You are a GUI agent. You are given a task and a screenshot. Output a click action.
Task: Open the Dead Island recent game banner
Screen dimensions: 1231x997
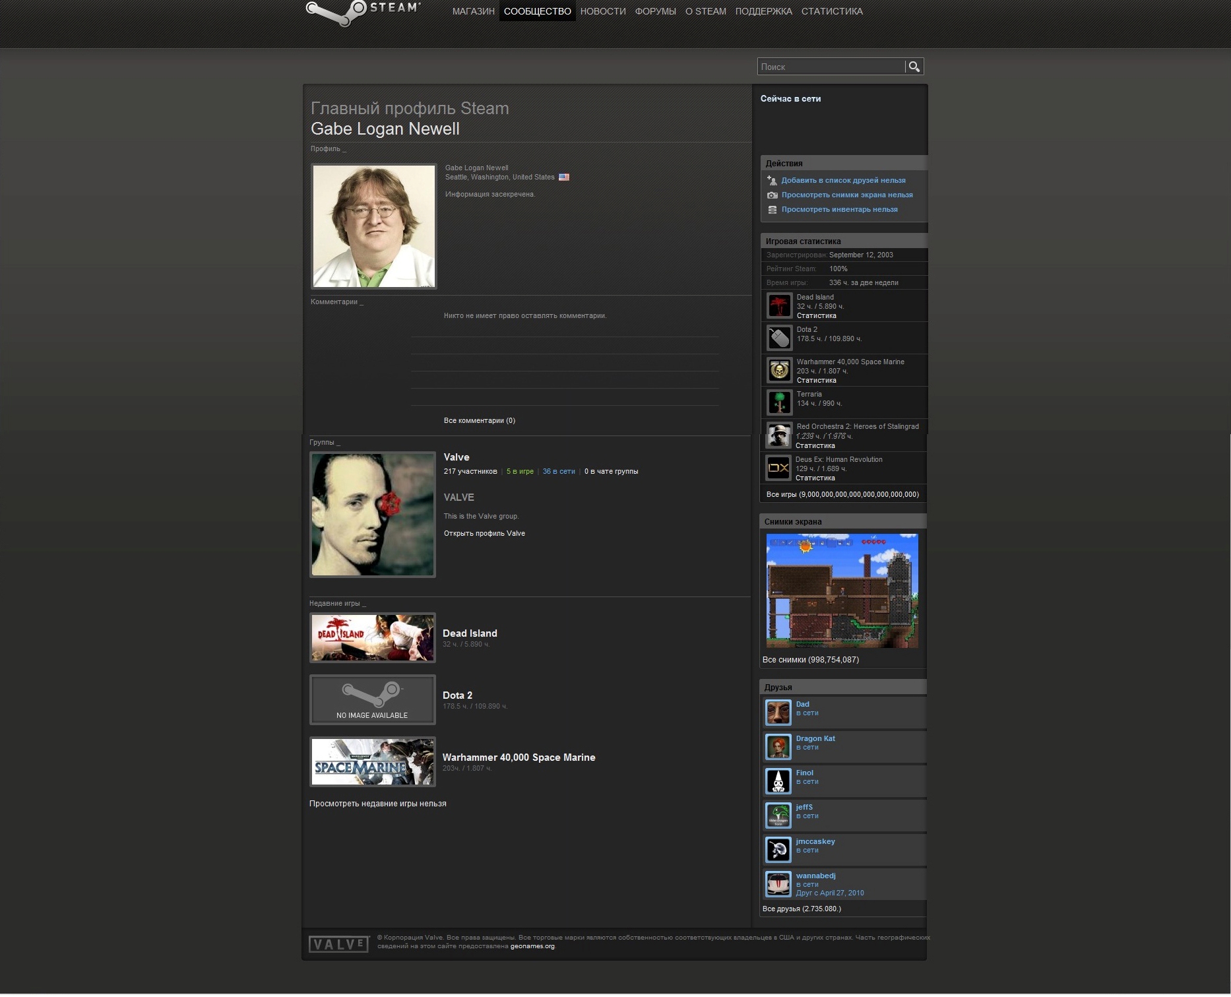[x=373, y=638]
